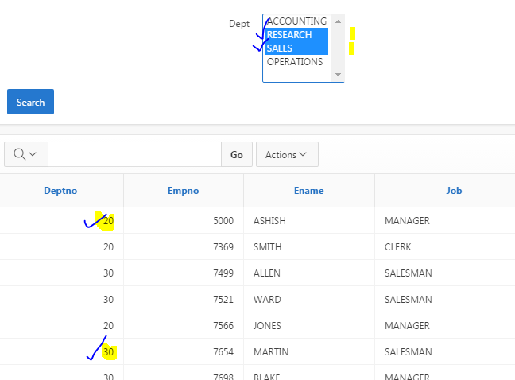Select ACCOUNTING in the Dept list
The width and height of the screenshot is (515, 380).
296,21
